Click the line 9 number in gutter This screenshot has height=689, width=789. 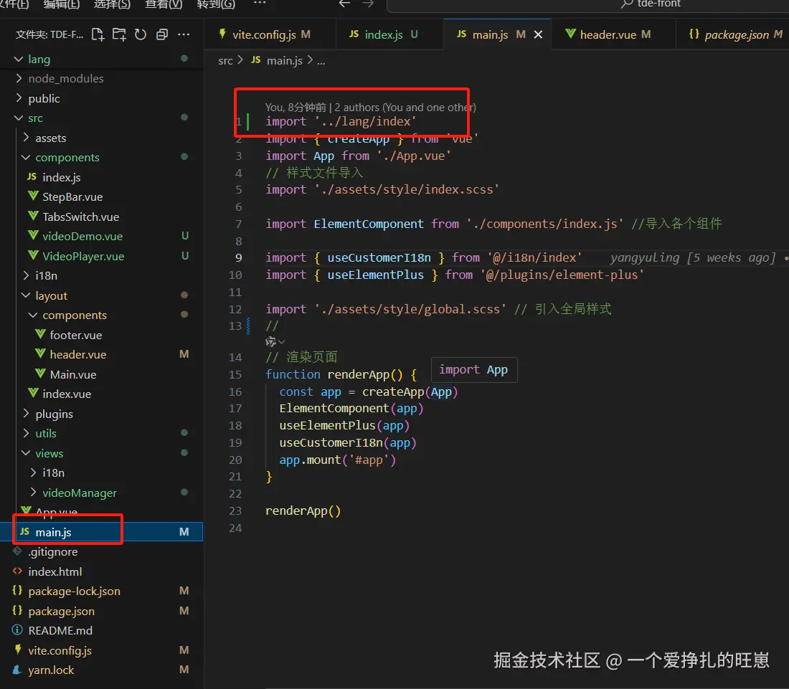pos(239,258)
